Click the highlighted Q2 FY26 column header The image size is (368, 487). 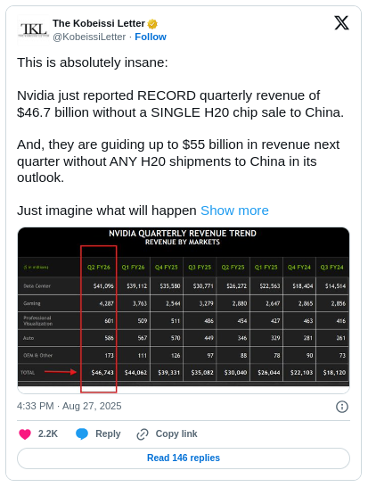[99, 267]
